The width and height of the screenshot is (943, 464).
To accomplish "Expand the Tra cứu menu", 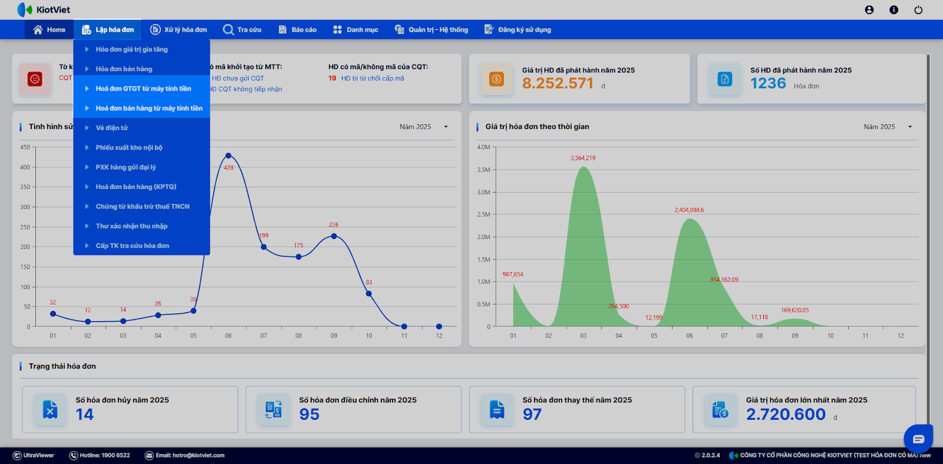I will (x=242, y=29).
